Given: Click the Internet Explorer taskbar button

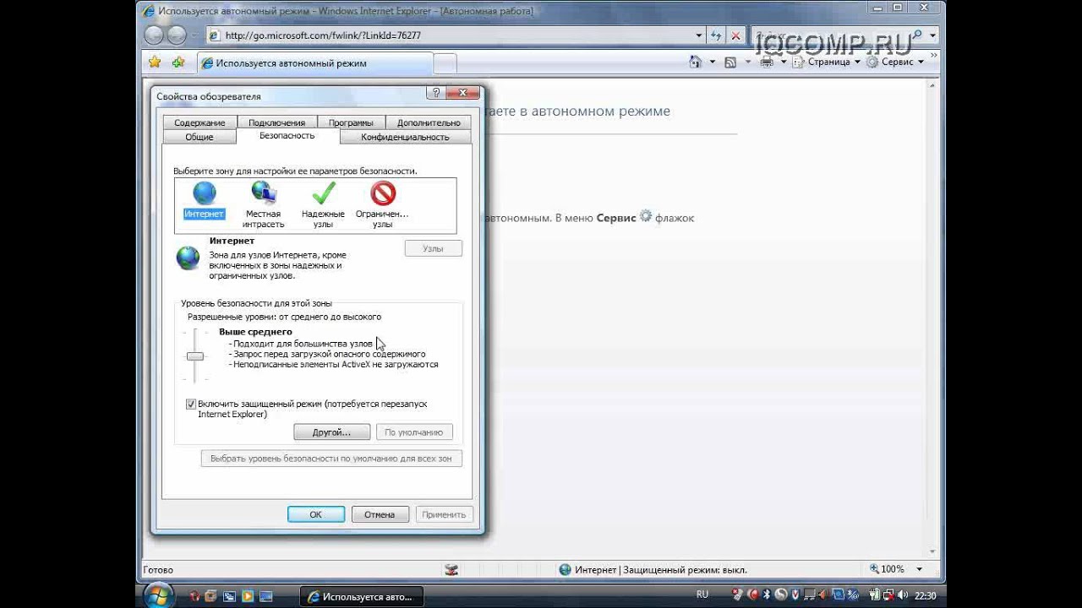Looking at the screenshot, I should (x=362, y=596).
